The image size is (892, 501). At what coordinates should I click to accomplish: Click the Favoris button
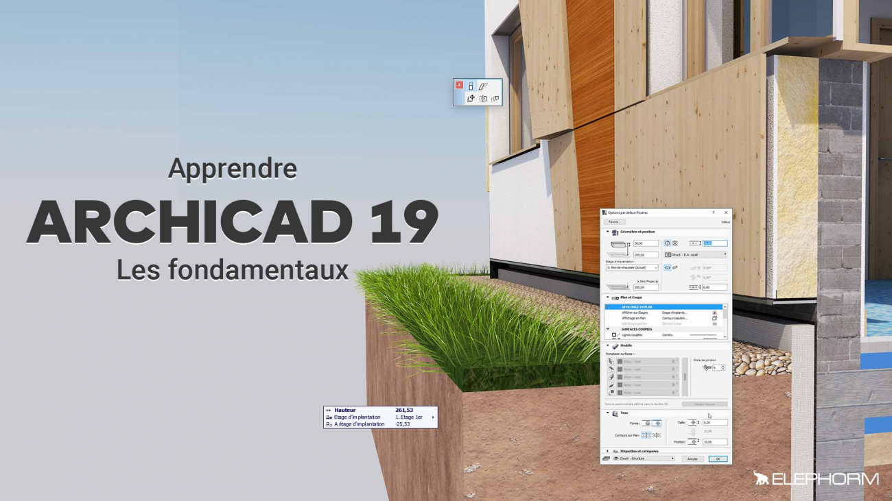[x=614, y=222]
